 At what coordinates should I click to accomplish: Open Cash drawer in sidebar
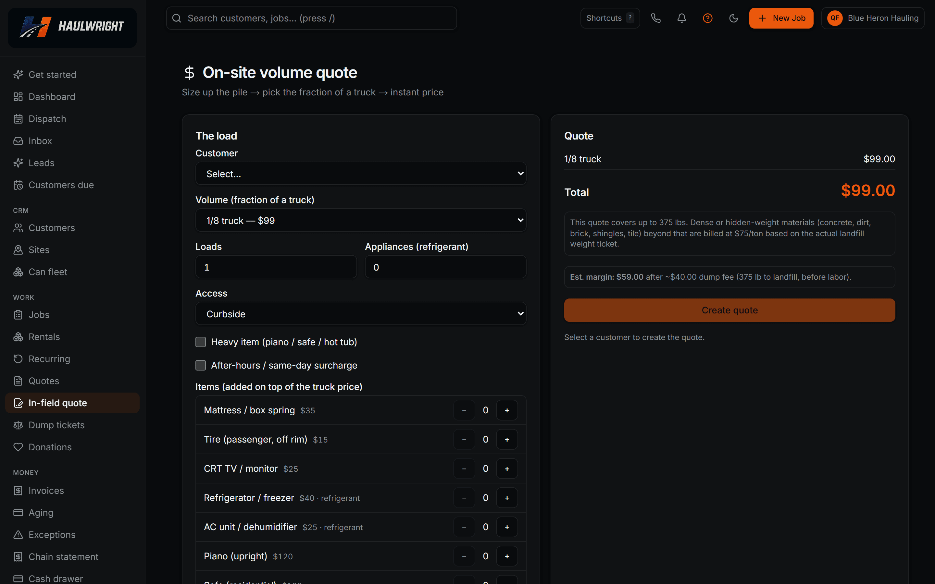coord(72,578)
